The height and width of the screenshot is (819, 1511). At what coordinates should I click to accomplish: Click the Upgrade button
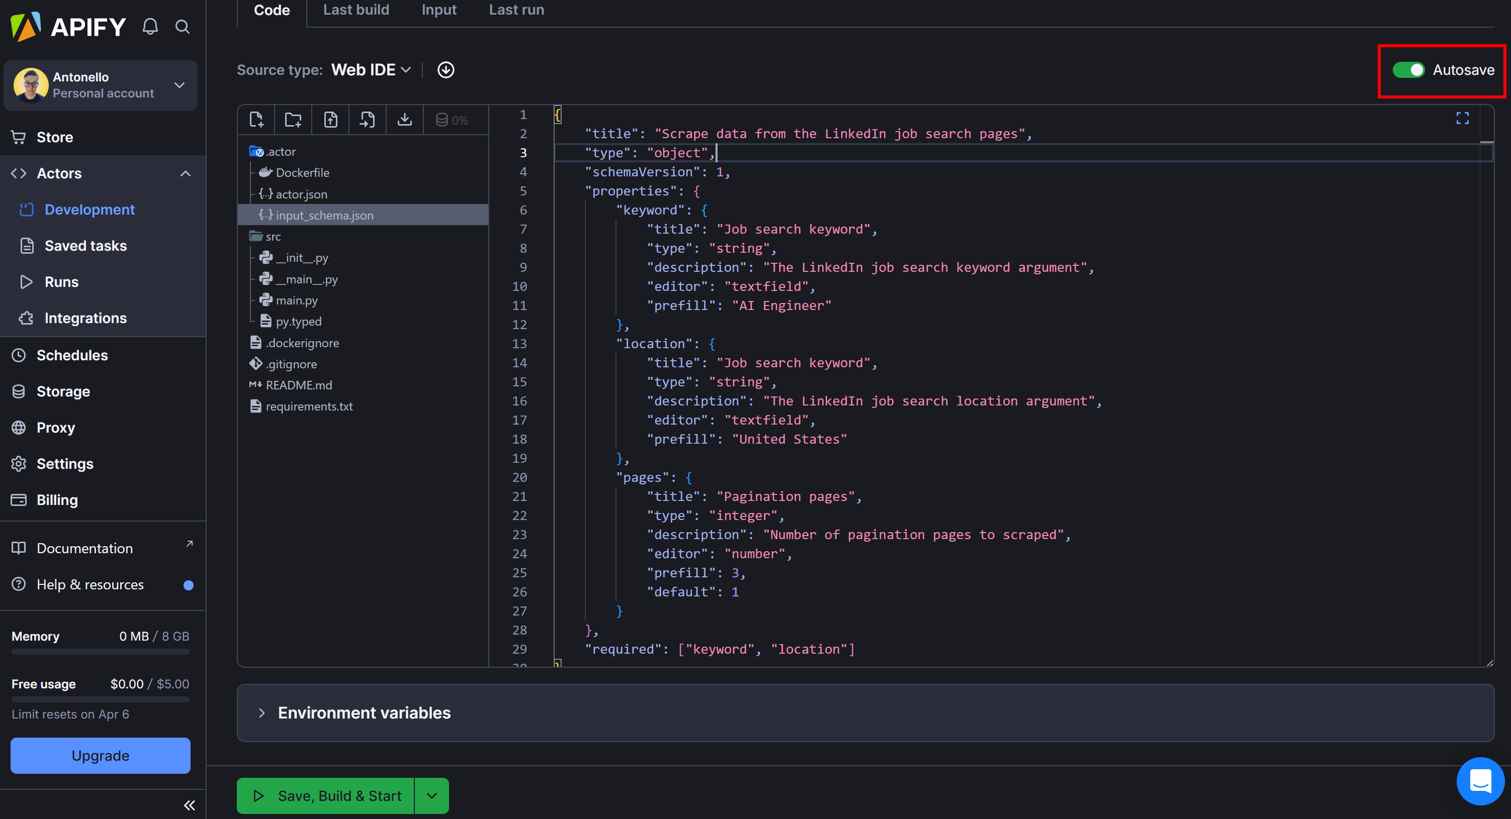[100, 756]
